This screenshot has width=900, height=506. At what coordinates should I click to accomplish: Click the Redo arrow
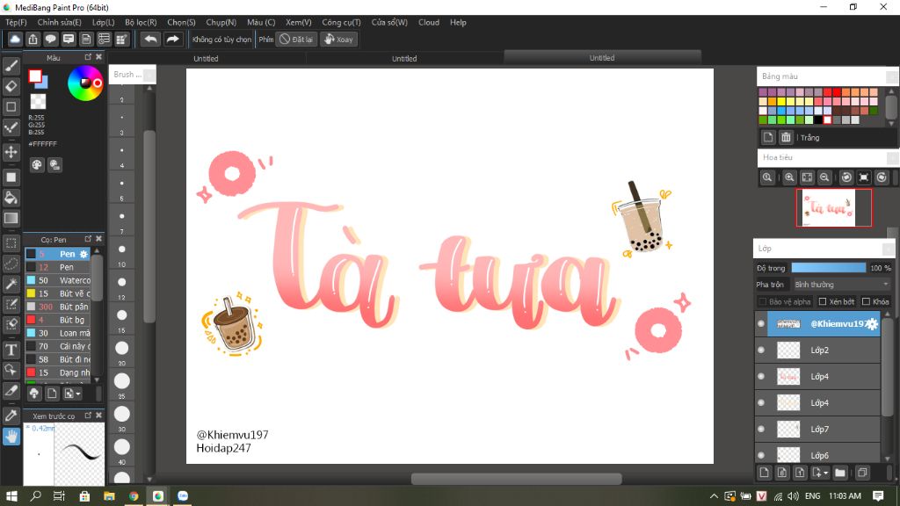coord(172,39)
